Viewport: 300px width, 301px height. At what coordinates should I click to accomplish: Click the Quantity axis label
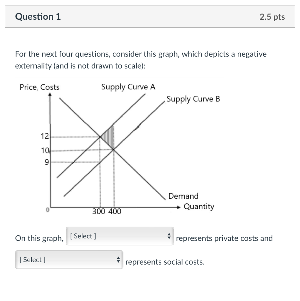click(x=198, y=207)
